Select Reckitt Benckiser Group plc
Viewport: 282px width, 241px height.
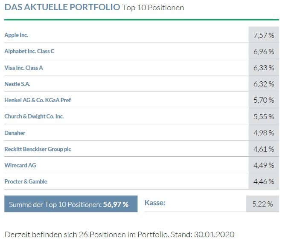(35, 149)
